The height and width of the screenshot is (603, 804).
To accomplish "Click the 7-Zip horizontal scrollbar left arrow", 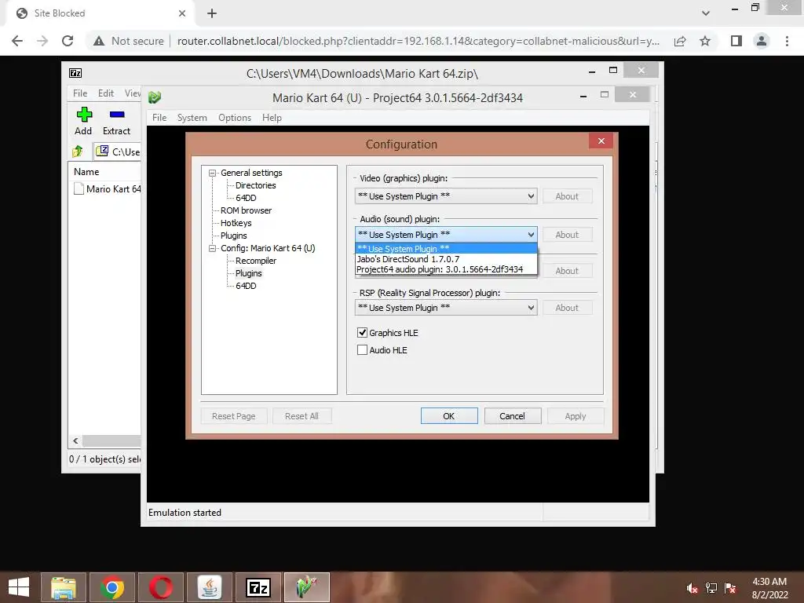I will [x=76, y=440].
